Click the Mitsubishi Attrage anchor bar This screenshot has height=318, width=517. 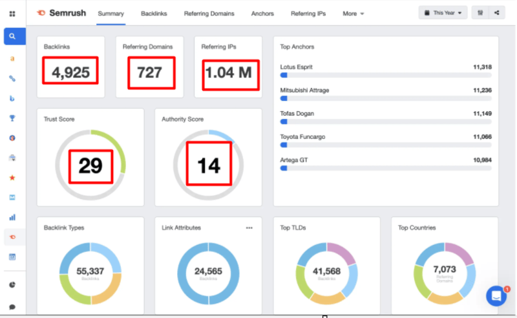(386, 98)
